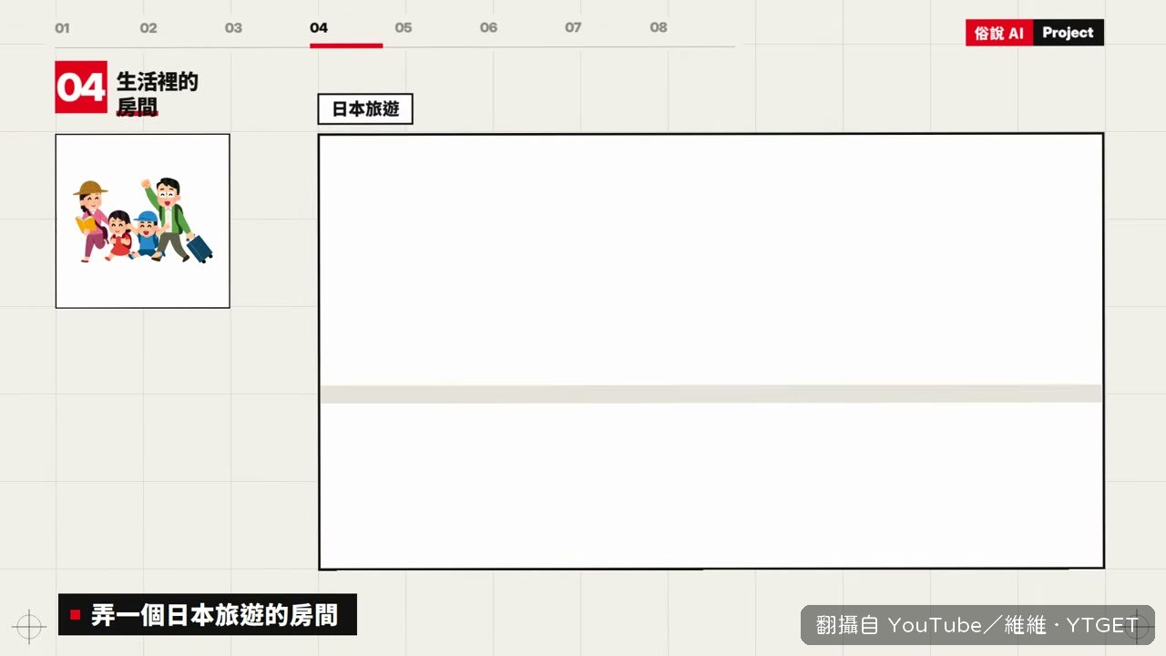Go to section 08 marker
This screenshot has height=656, width=1166.
(x=659, y=27)
